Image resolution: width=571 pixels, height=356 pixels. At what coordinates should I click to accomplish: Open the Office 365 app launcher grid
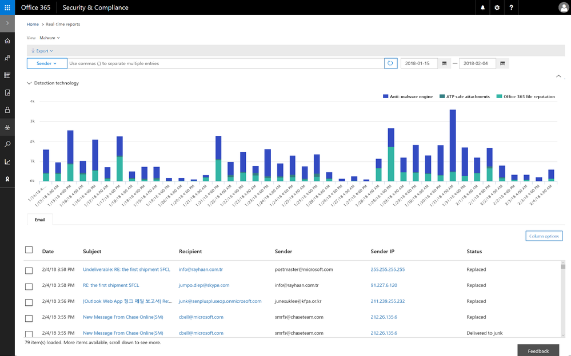pos(7,7)
